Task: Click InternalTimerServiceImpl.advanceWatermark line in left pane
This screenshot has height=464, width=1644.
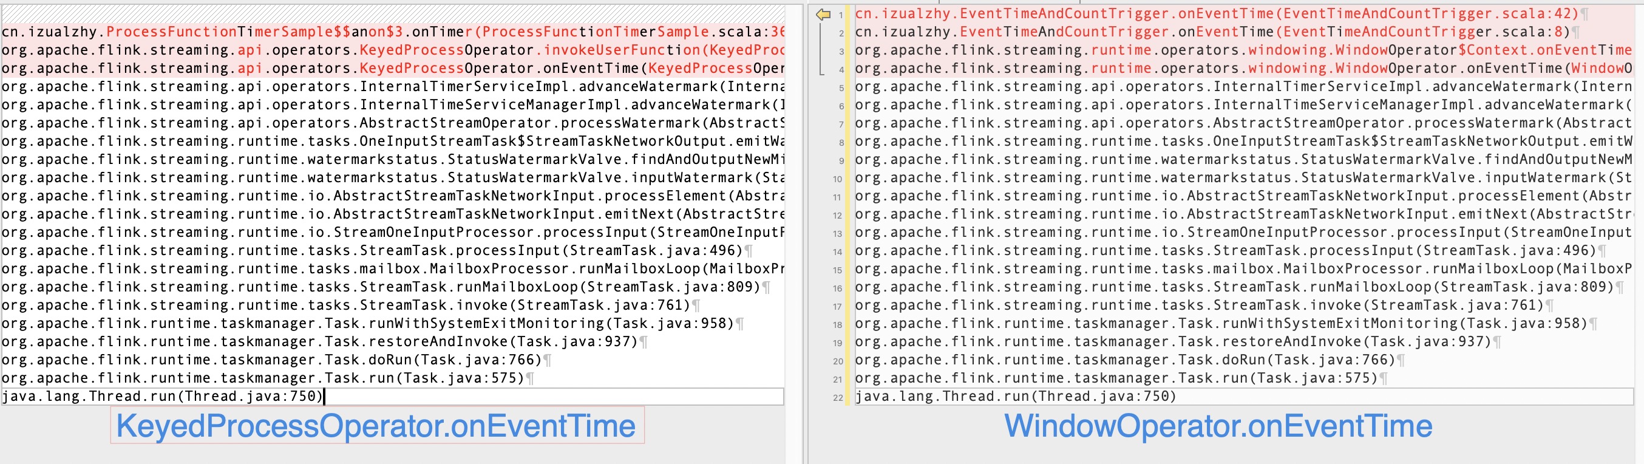Action: coord(393,87)
